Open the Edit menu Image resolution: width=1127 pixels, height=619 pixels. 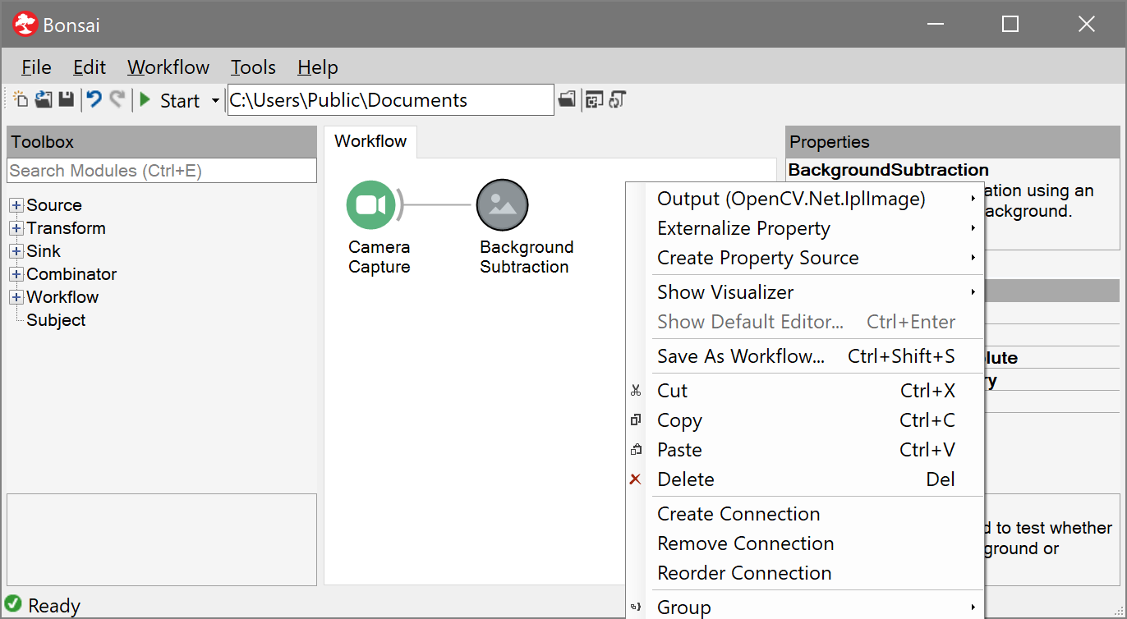coord(90,67)
